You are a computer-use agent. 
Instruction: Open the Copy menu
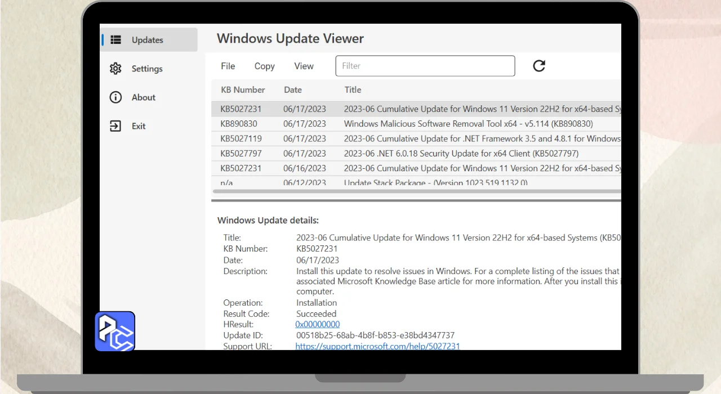coord(264,66)
